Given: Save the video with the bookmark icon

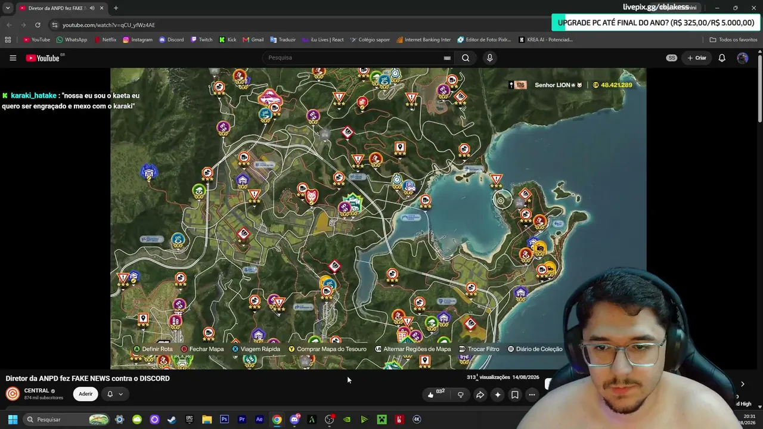Looking at the screenshot, I should click(x=515, y=394).
